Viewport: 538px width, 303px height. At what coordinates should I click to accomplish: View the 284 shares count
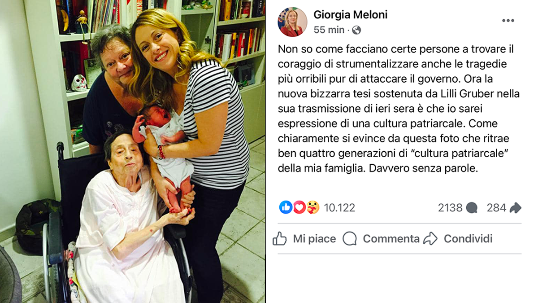pos(496,208)
